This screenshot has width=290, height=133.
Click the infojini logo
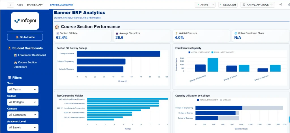pos(25,21)
